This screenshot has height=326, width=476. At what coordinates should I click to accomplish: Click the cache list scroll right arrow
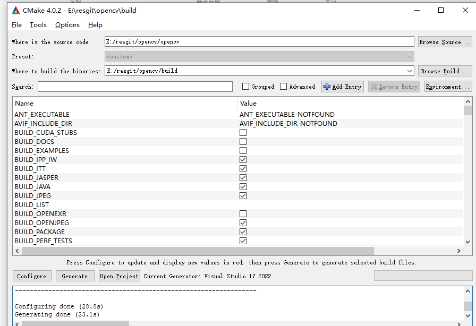[x=458, y=251]
